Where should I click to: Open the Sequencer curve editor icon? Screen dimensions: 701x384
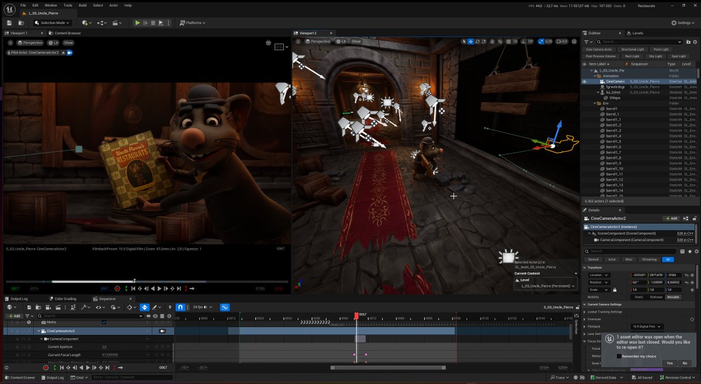click(x=224, y=307)
